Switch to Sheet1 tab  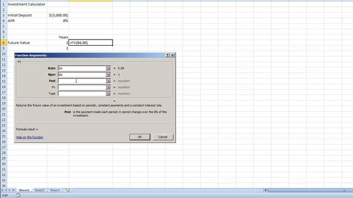(x=24, y=190)
